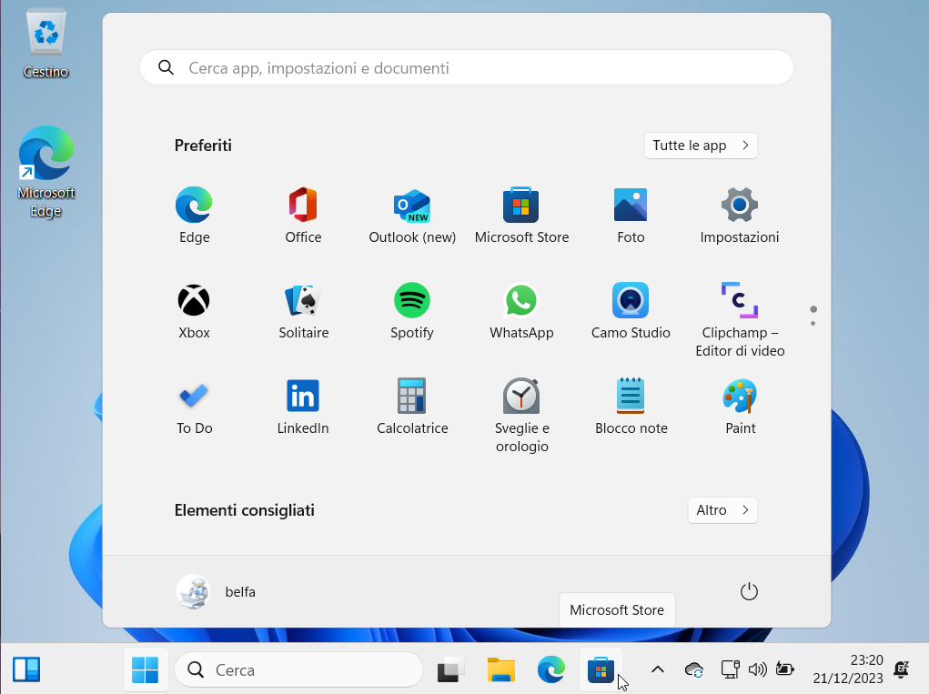Launch Office from the Start menu
The image size is (929, 694).
tap(303, 216)
